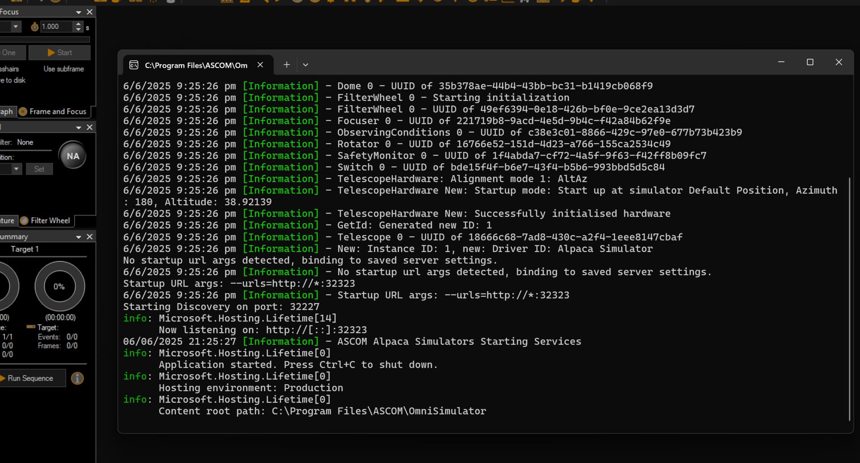Image resolution: width=860 pixels, height=463 pixels.
Task: Open the Focus panel options arrow
Action: point(78,12)
